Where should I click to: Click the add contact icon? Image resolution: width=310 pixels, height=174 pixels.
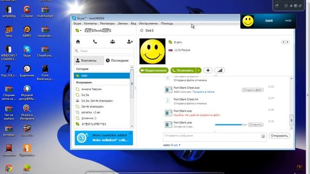point(130,42)
